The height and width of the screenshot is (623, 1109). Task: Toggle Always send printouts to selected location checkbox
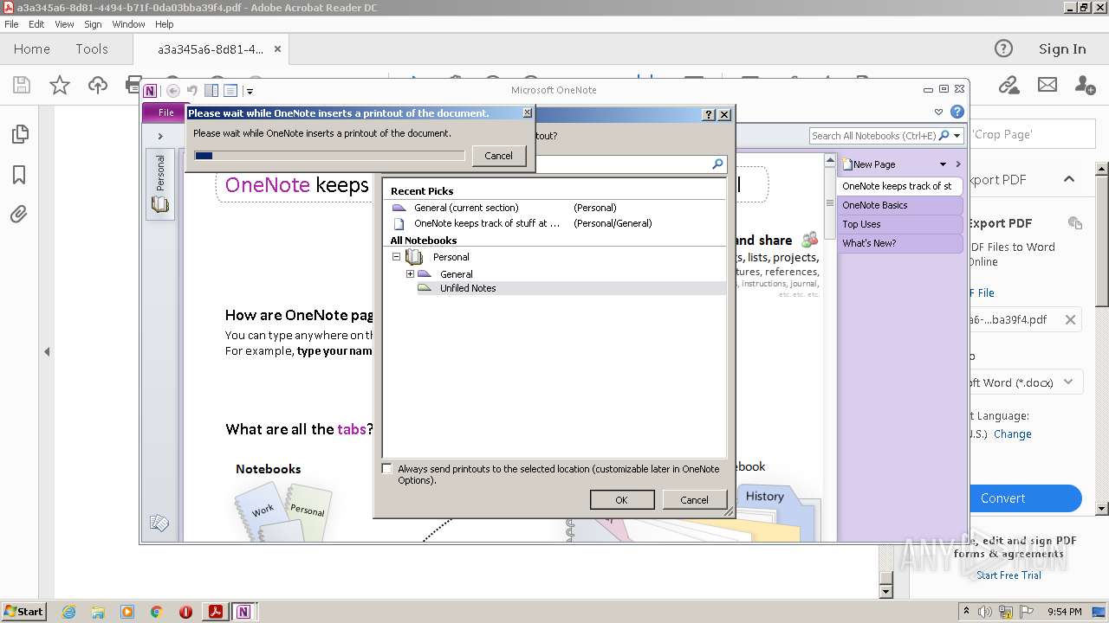pos(387,469)
